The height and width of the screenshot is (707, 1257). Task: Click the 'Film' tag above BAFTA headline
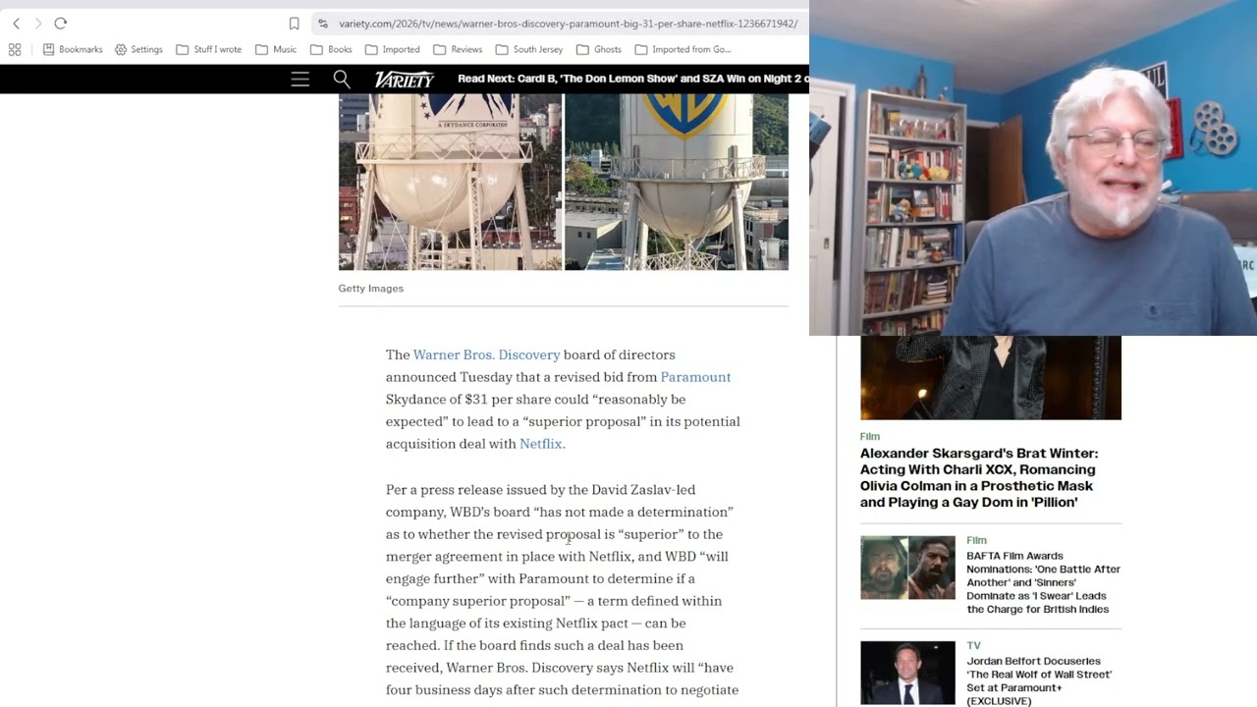976,540
